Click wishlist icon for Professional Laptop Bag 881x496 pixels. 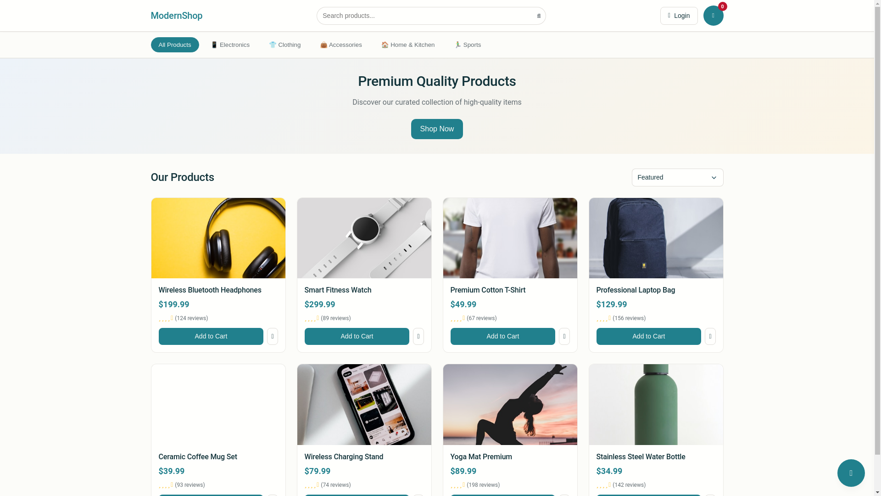pyautogui.click(x=710, y=336)
